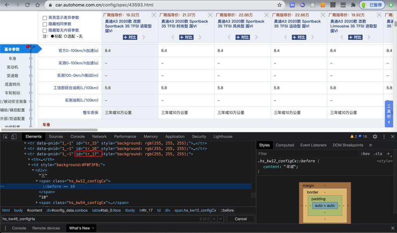Toggle the DevTools device toolbar icon

coord(14,136)
